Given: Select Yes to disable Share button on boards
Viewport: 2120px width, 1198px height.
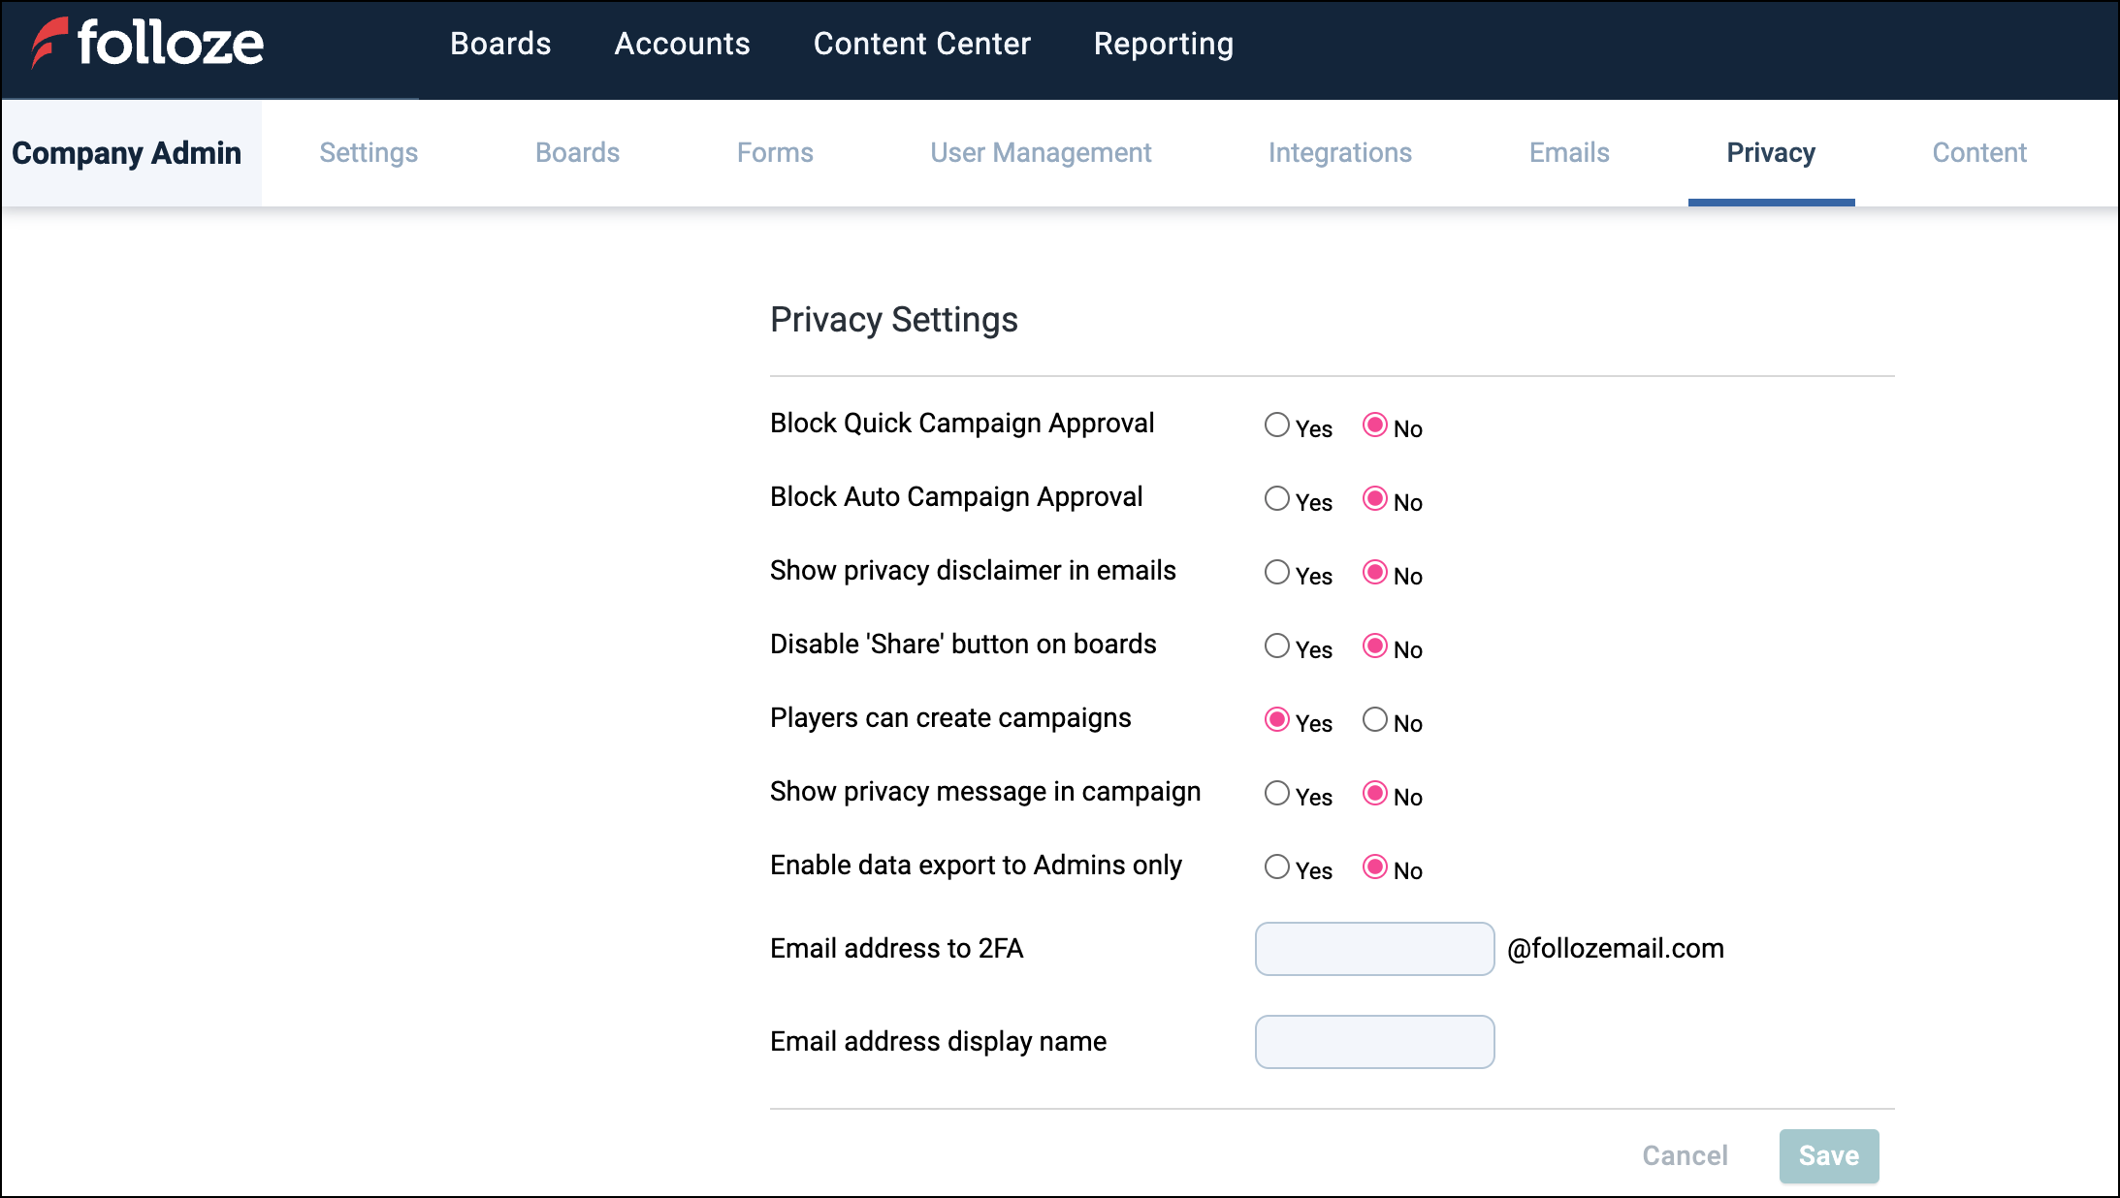Looking at the screenshot, I should (x=1277, y=646).
